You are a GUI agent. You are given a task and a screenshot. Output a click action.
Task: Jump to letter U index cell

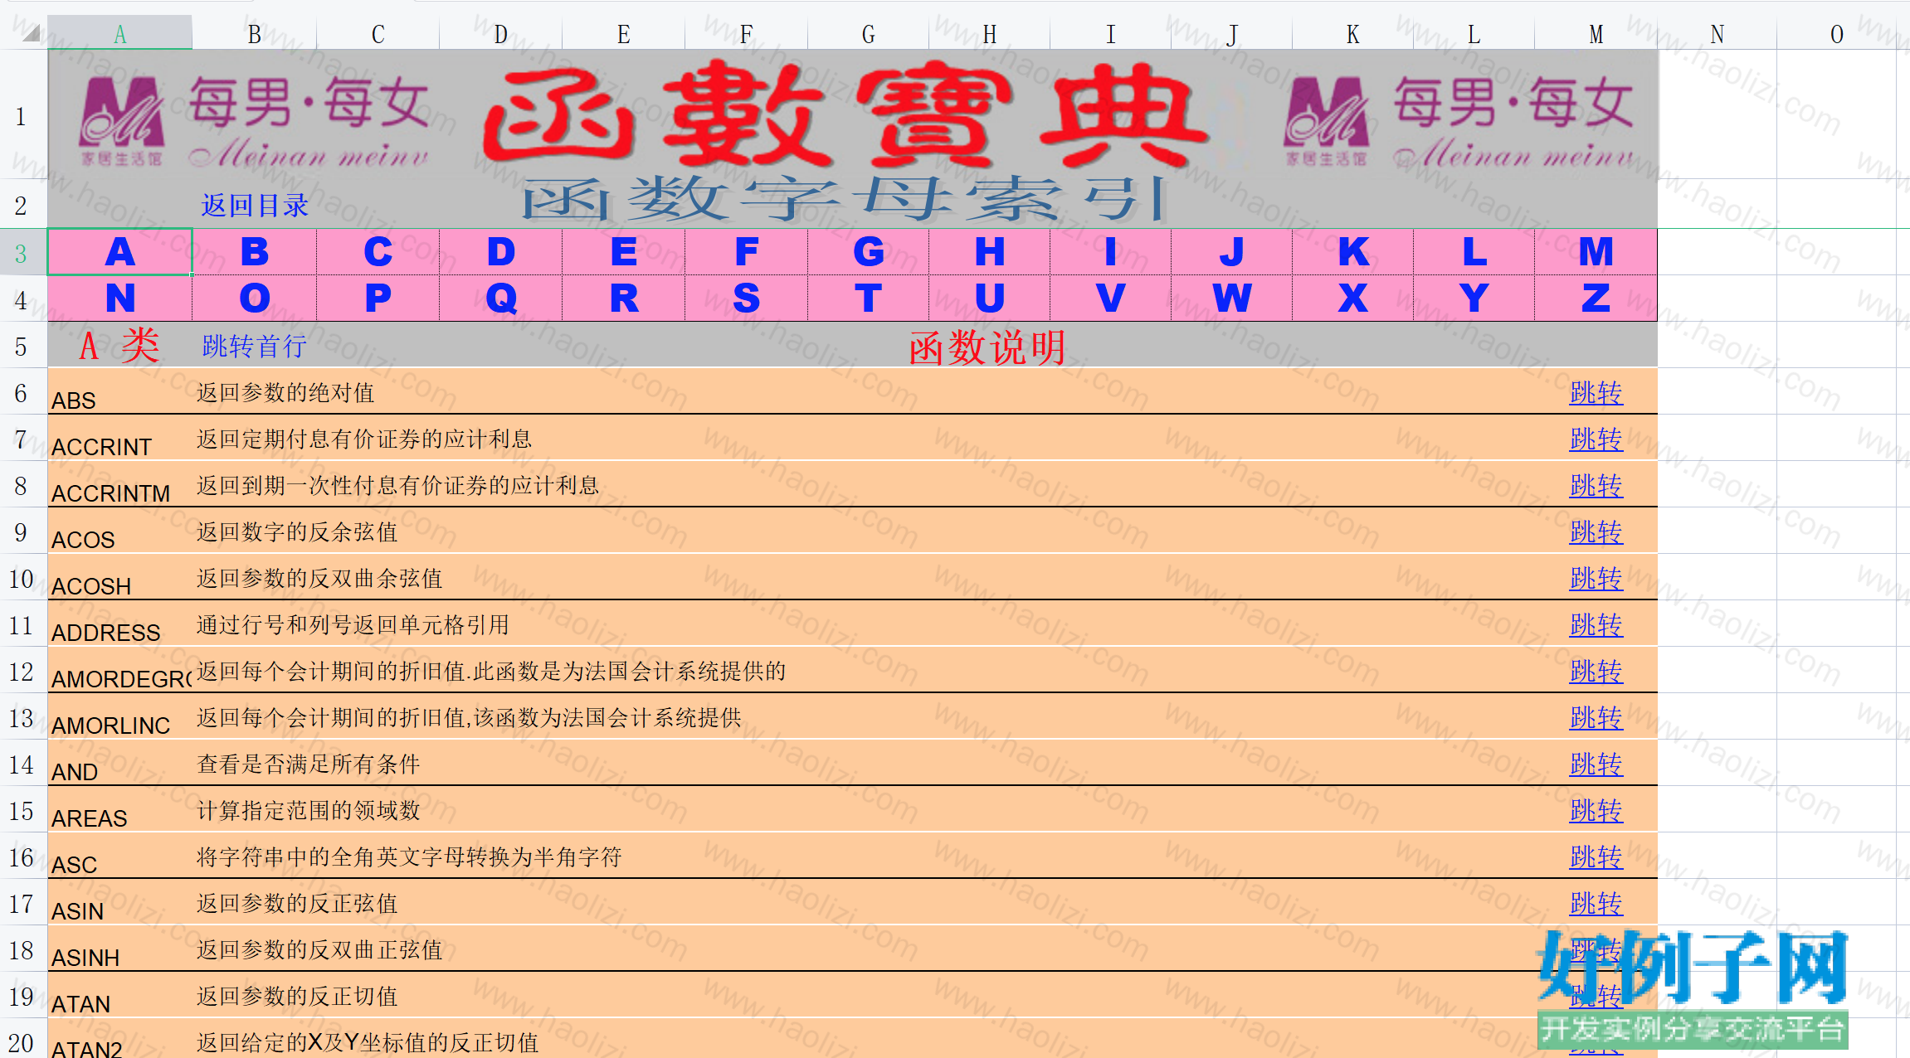pyautogui.click(x=990, y=298)
